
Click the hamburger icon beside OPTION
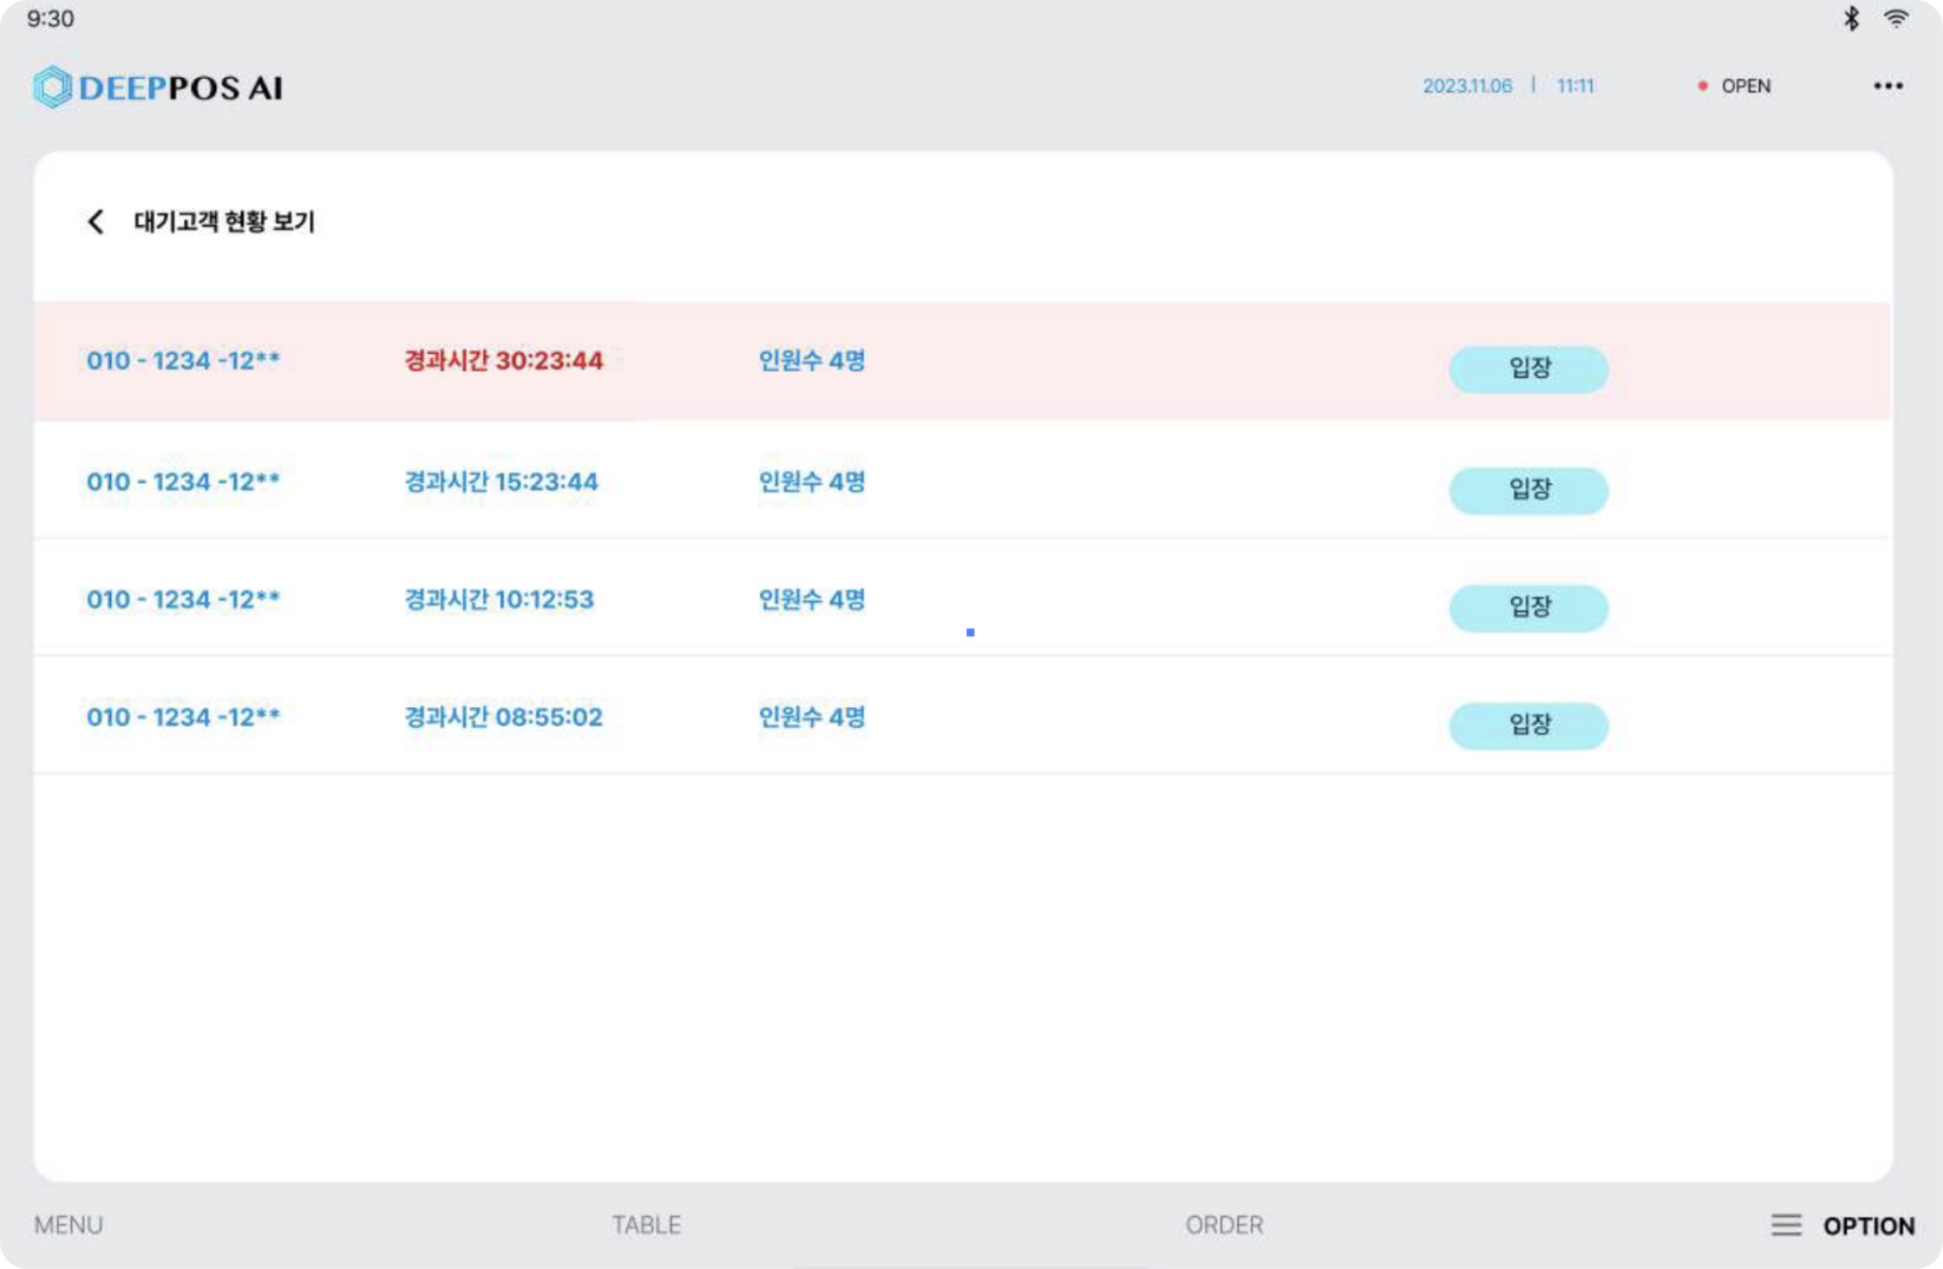[x=1786, y=1224]
